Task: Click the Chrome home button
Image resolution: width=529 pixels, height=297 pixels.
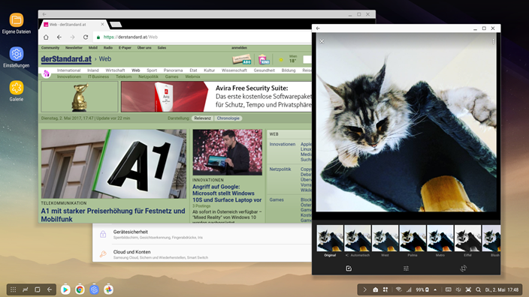Action: (x=47, y=37)
